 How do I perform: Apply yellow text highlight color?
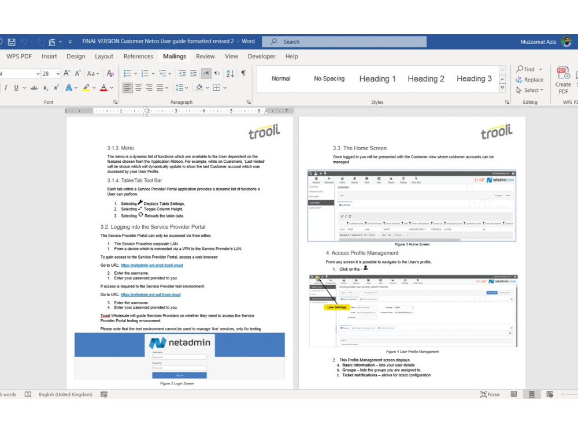click(x=86, y=88)
